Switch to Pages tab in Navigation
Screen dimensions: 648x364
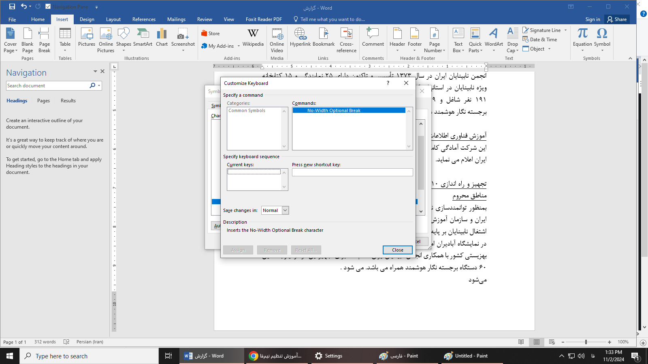pyautogui.click(x=43, y=101)
